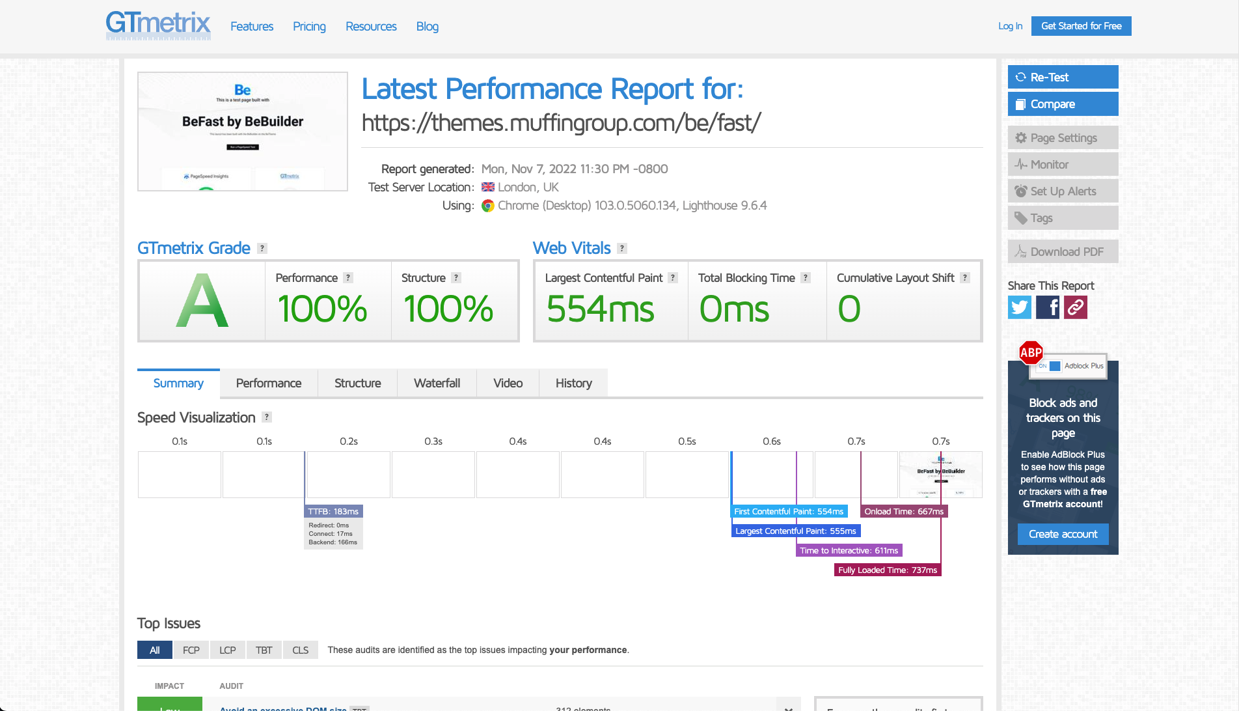This screenshot has width=1239, height=711.
Task: Click TTFB: 183ms marker
Action: (333, 511)
